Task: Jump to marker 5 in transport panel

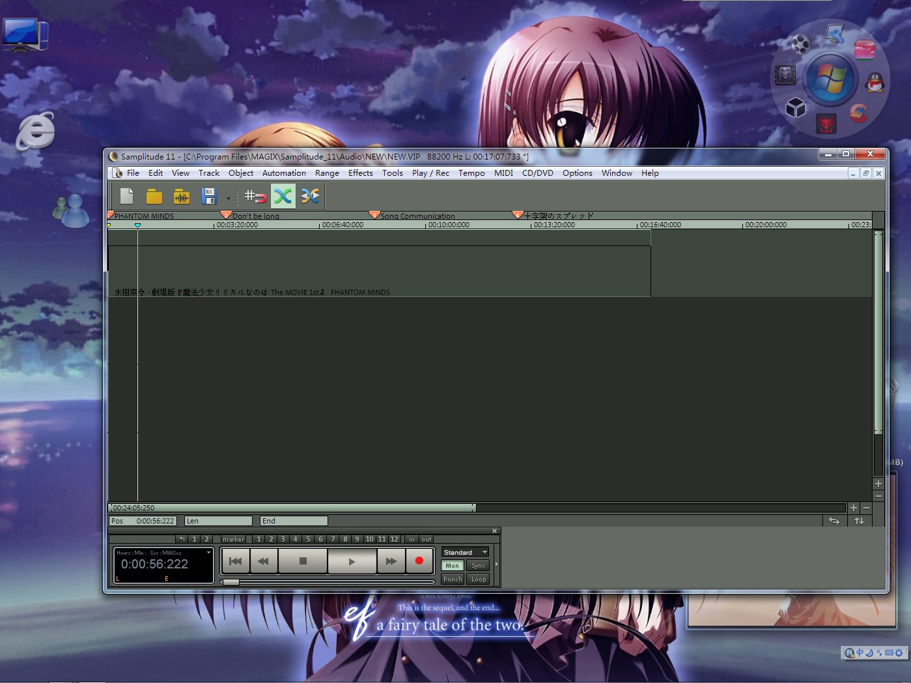Action: [x=309, y=539]
